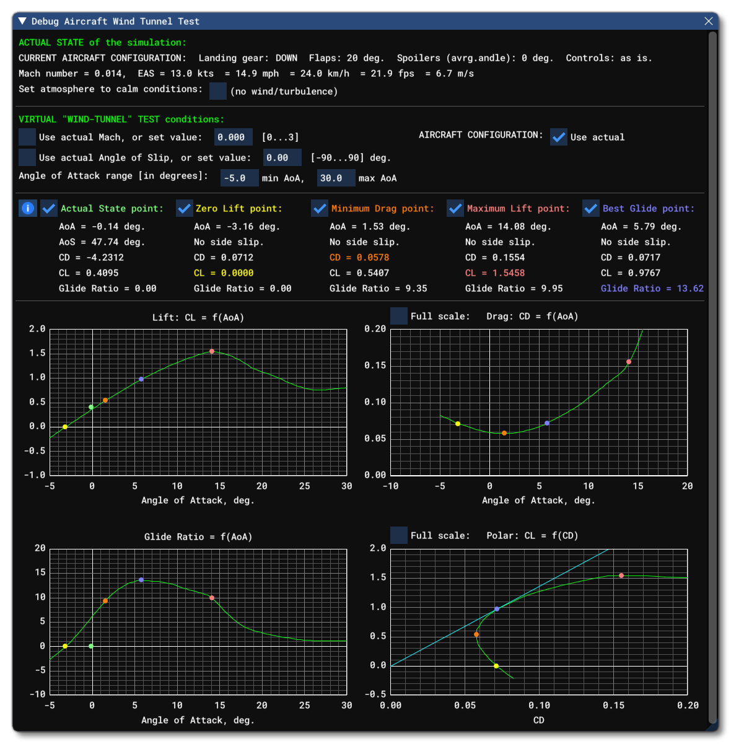
Task: Toggle the Maximum Lift point checkbox
Action: point(455,209)
